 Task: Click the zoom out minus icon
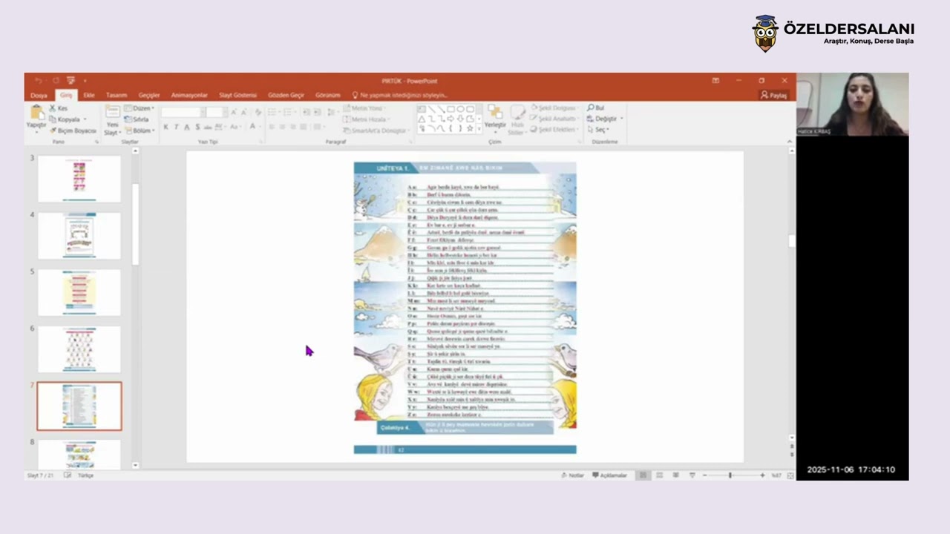pos(704,475)
